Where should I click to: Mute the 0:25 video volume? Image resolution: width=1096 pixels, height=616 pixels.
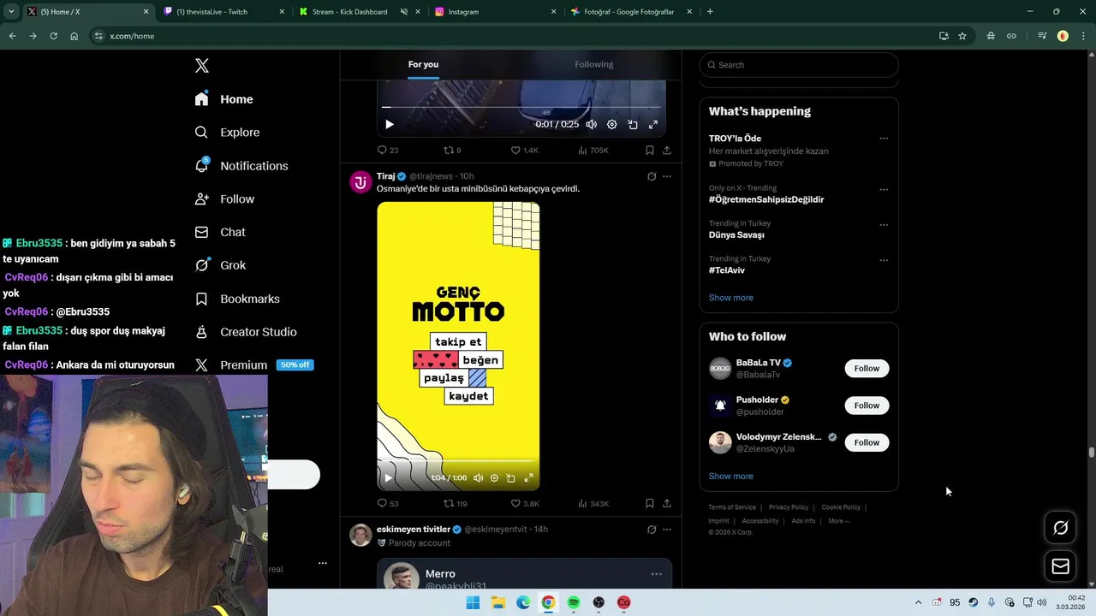click(591, 124)
